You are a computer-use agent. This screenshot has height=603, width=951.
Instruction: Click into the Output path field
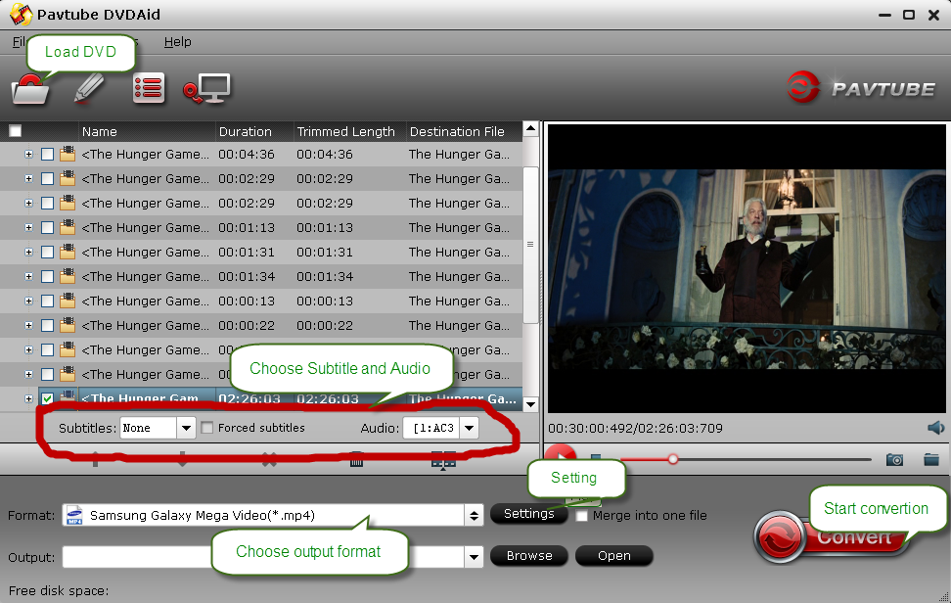[x=263, y=557]
